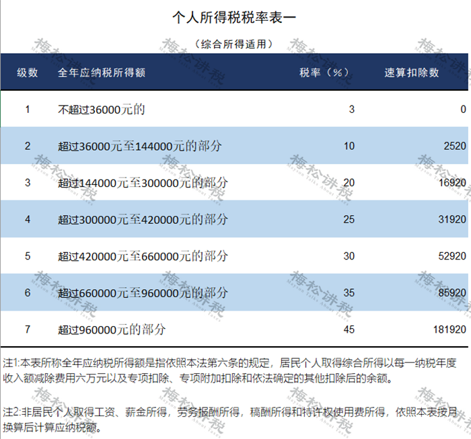
Task: Click quick deduction value 85920
Action: (452, 292)
